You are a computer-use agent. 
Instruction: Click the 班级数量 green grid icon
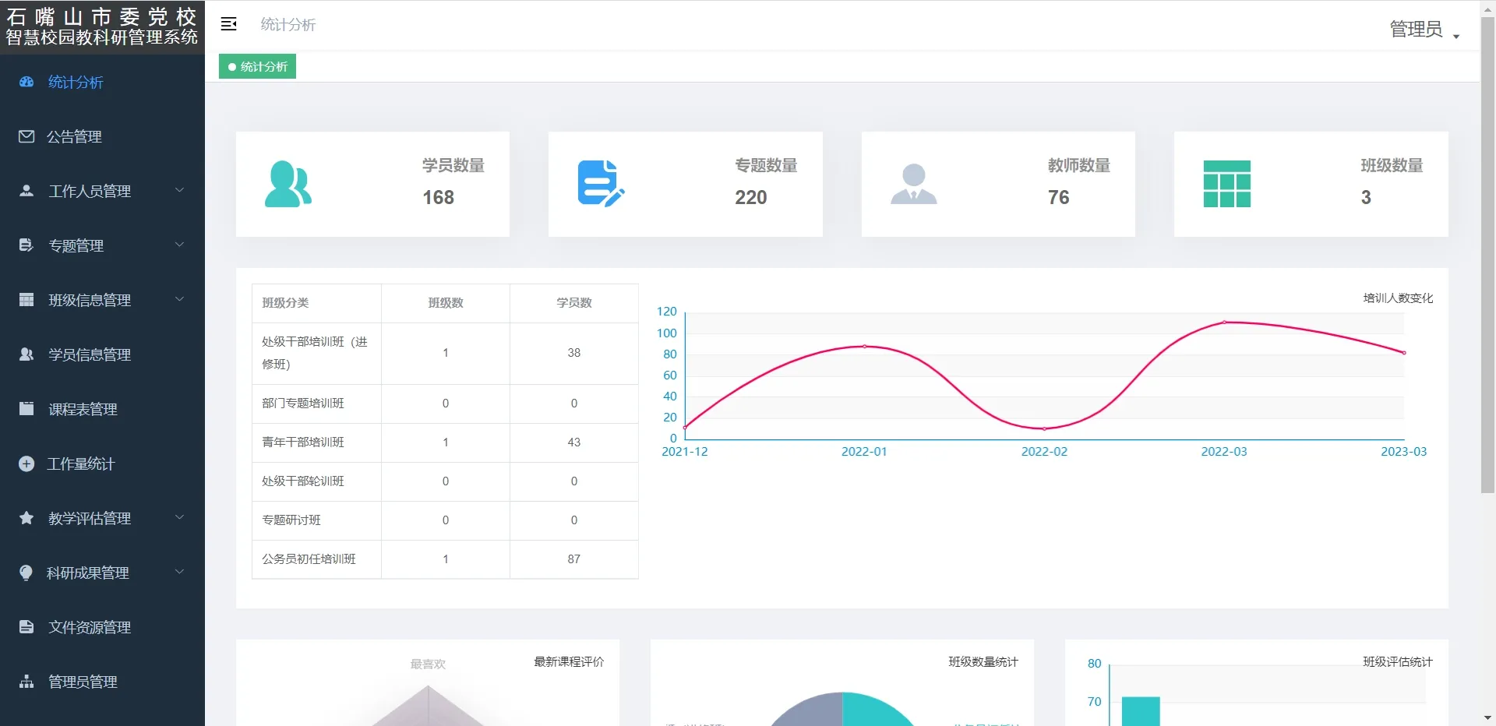coord(1226,184)
